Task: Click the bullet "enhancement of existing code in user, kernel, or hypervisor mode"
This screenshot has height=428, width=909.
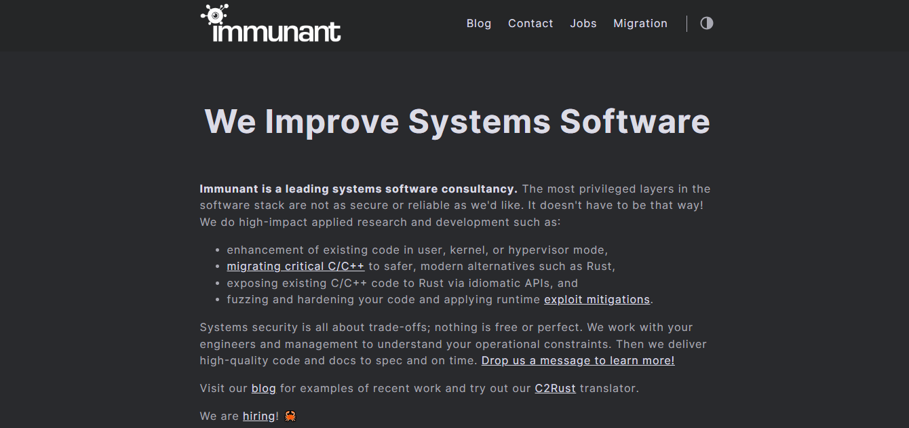Action: click(416, 250)
